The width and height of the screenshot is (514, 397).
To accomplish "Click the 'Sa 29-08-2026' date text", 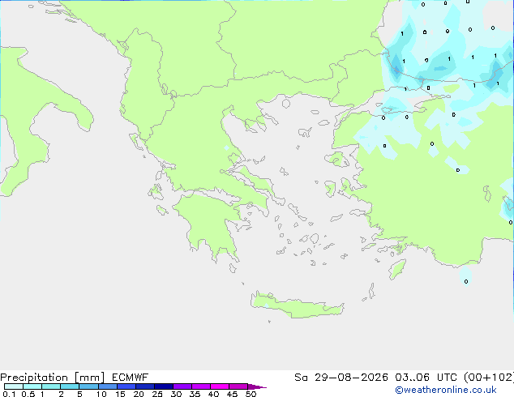I will 341,378.
